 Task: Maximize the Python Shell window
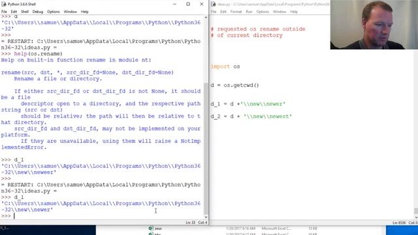click(x=188, y=4)
